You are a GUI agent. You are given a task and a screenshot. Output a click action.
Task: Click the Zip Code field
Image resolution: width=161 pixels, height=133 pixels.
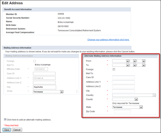(122, 112)
